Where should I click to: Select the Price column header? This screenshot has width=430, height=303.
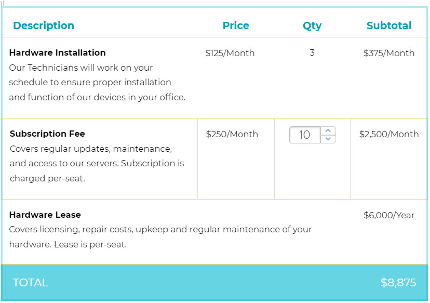click(236, 25)
